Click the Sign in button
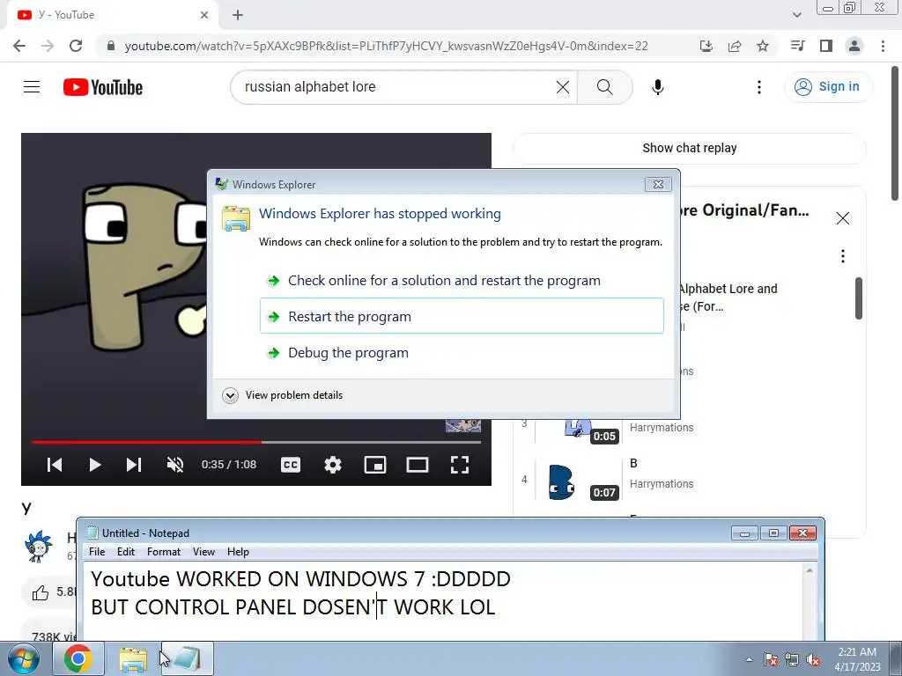The width and height of the screenshot is (902, 676). pos(828,87)
